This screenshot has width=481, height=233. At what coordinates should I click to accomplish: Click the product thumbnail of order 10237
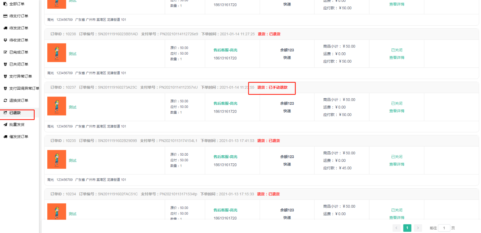(x=57, y=106)
